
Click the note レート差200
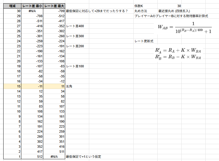pyautogui.click(x=75, y=46)
